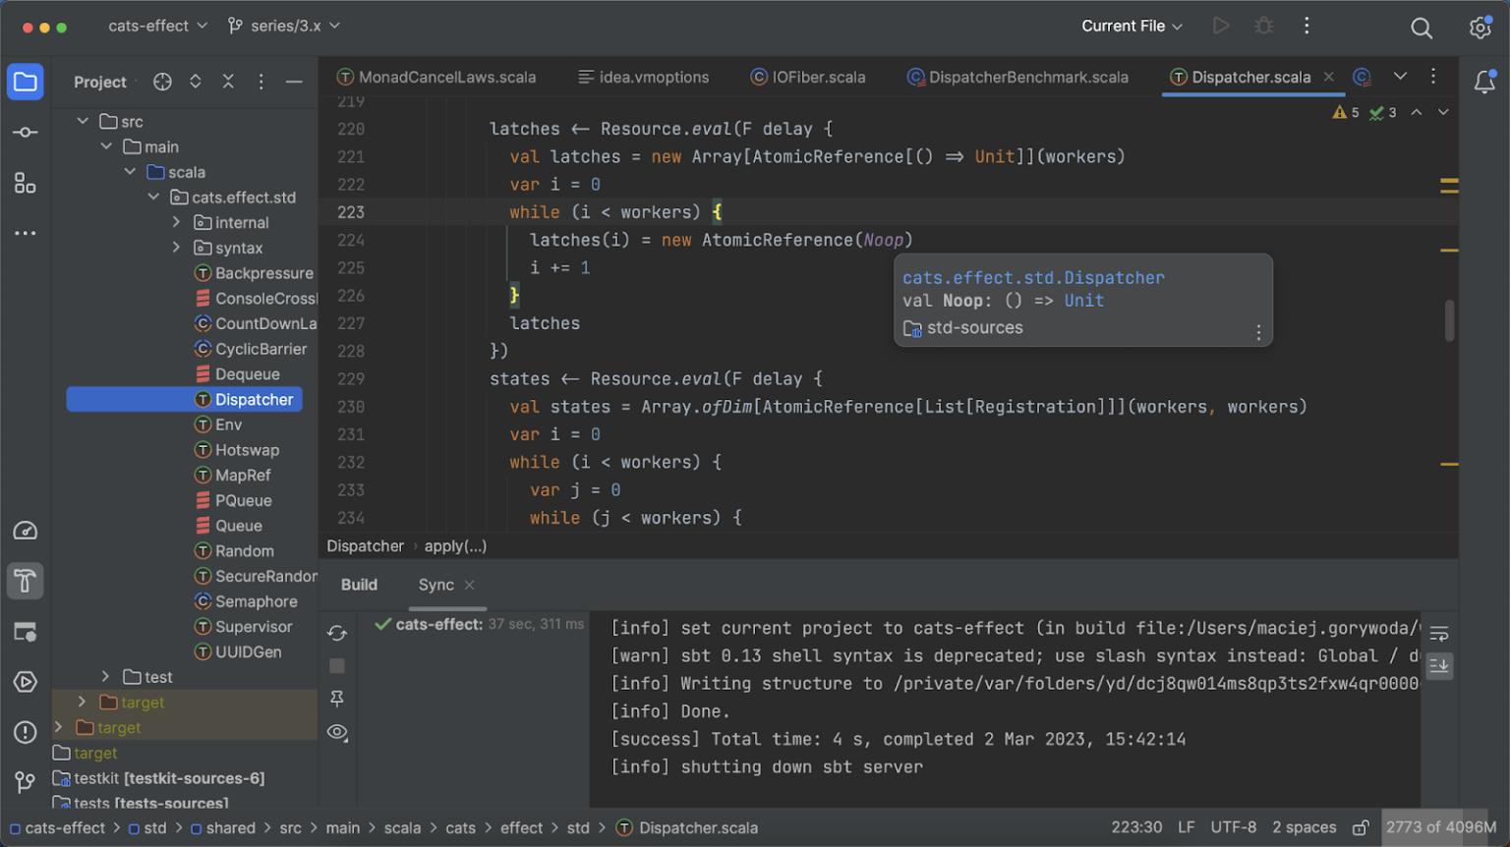This screenshot has height=847, width=1510.
Task: Open the apply(...) breadcrumb in editor
Action: tap(455, 545)
